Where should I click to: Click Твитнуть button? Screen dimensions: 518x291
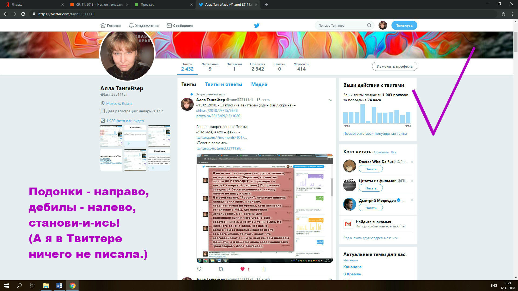[x=404, y=25]
